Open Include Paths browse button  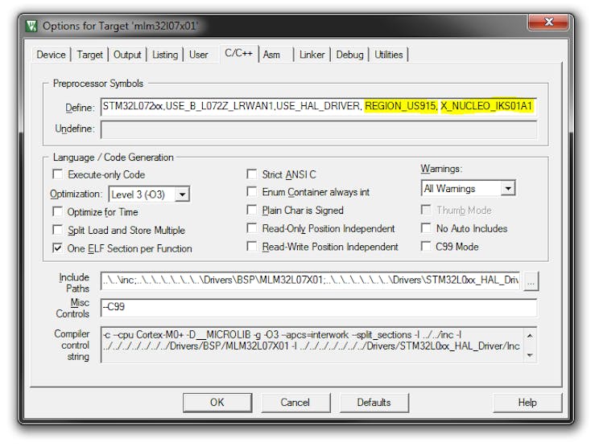click(x=531, y=282)
